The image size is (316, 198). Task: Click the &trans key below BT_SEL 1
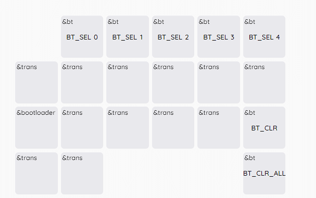click(128, 82)
